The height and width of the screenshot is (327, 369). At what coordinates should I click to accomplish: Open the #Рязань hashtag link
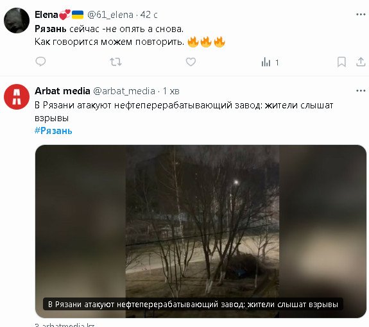[x=53, y=131]
